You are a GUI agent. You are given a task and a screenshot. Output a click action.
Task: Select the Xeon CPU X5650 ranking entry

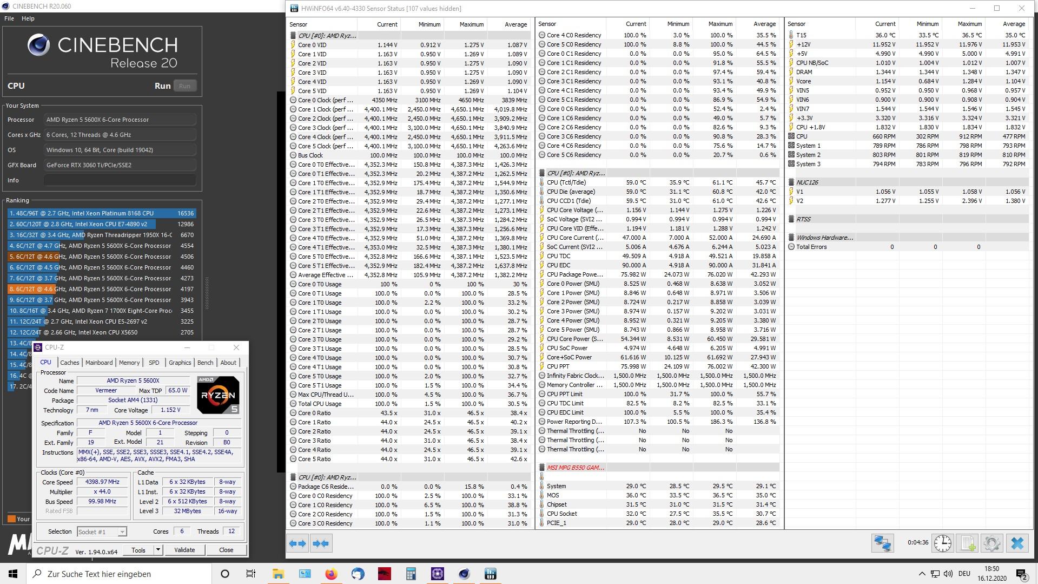(x=102, y=332)
